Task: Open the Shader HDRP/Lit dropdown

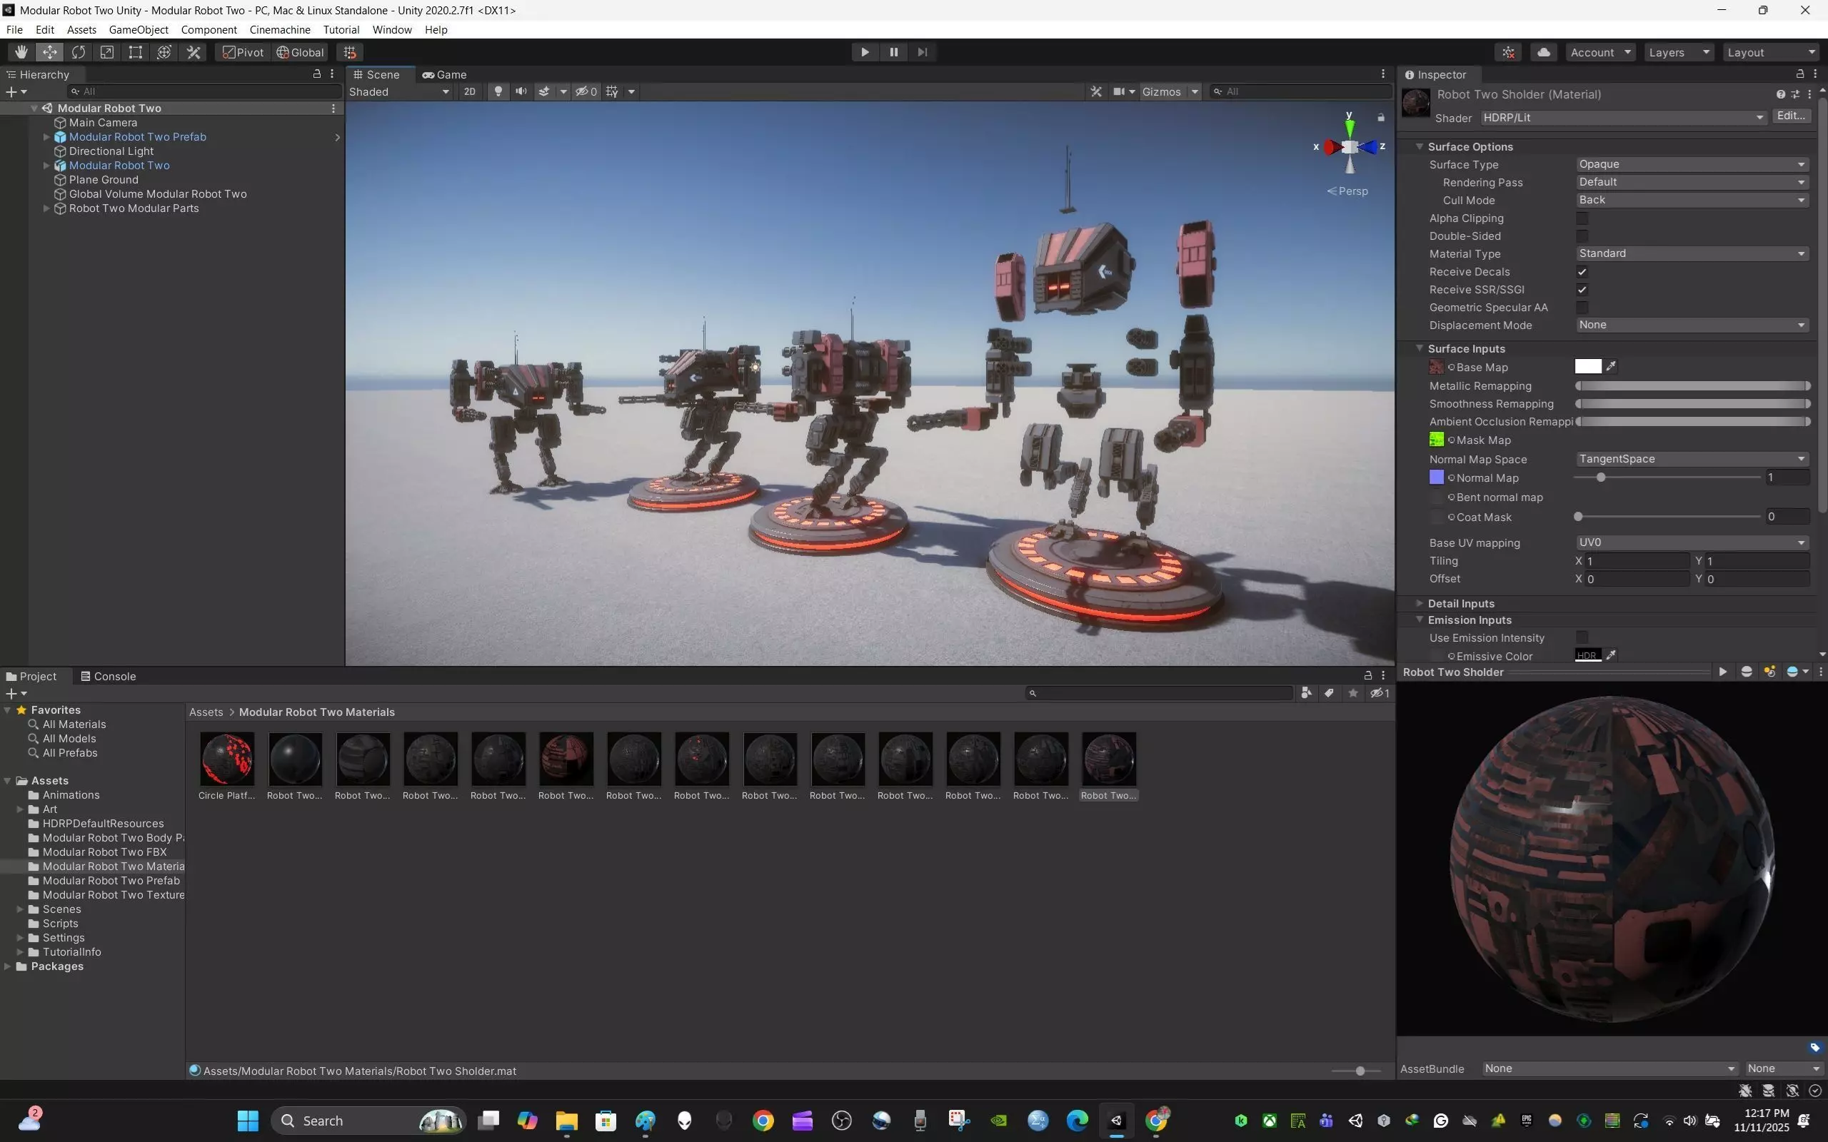Action: coord(1623,118)
